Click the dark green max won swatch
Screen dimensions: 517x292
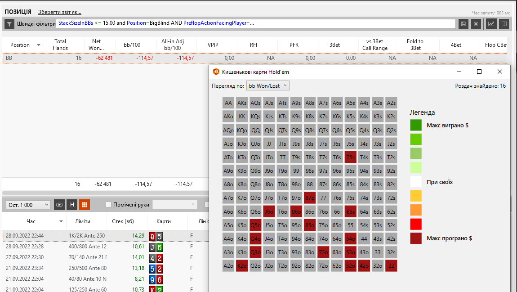point(416,125)
